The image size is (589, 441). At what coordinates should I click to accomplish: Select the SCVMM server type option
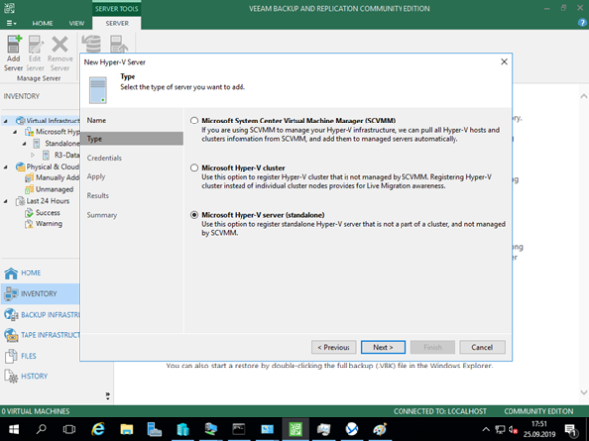coord(194,120)
